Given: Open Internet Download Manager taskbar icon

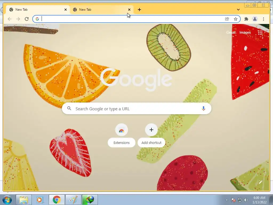Looking at the screenshot, I should click(x=90, y=200).
